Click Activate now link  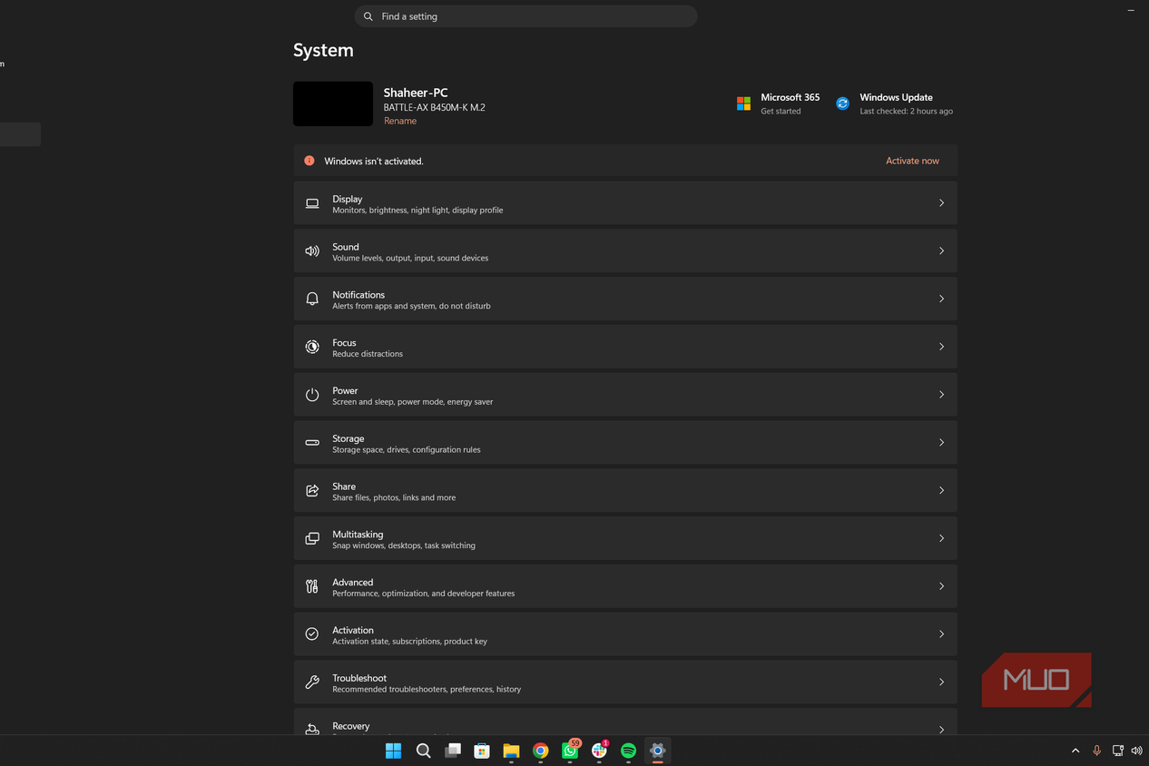click(x=912, y=161)
